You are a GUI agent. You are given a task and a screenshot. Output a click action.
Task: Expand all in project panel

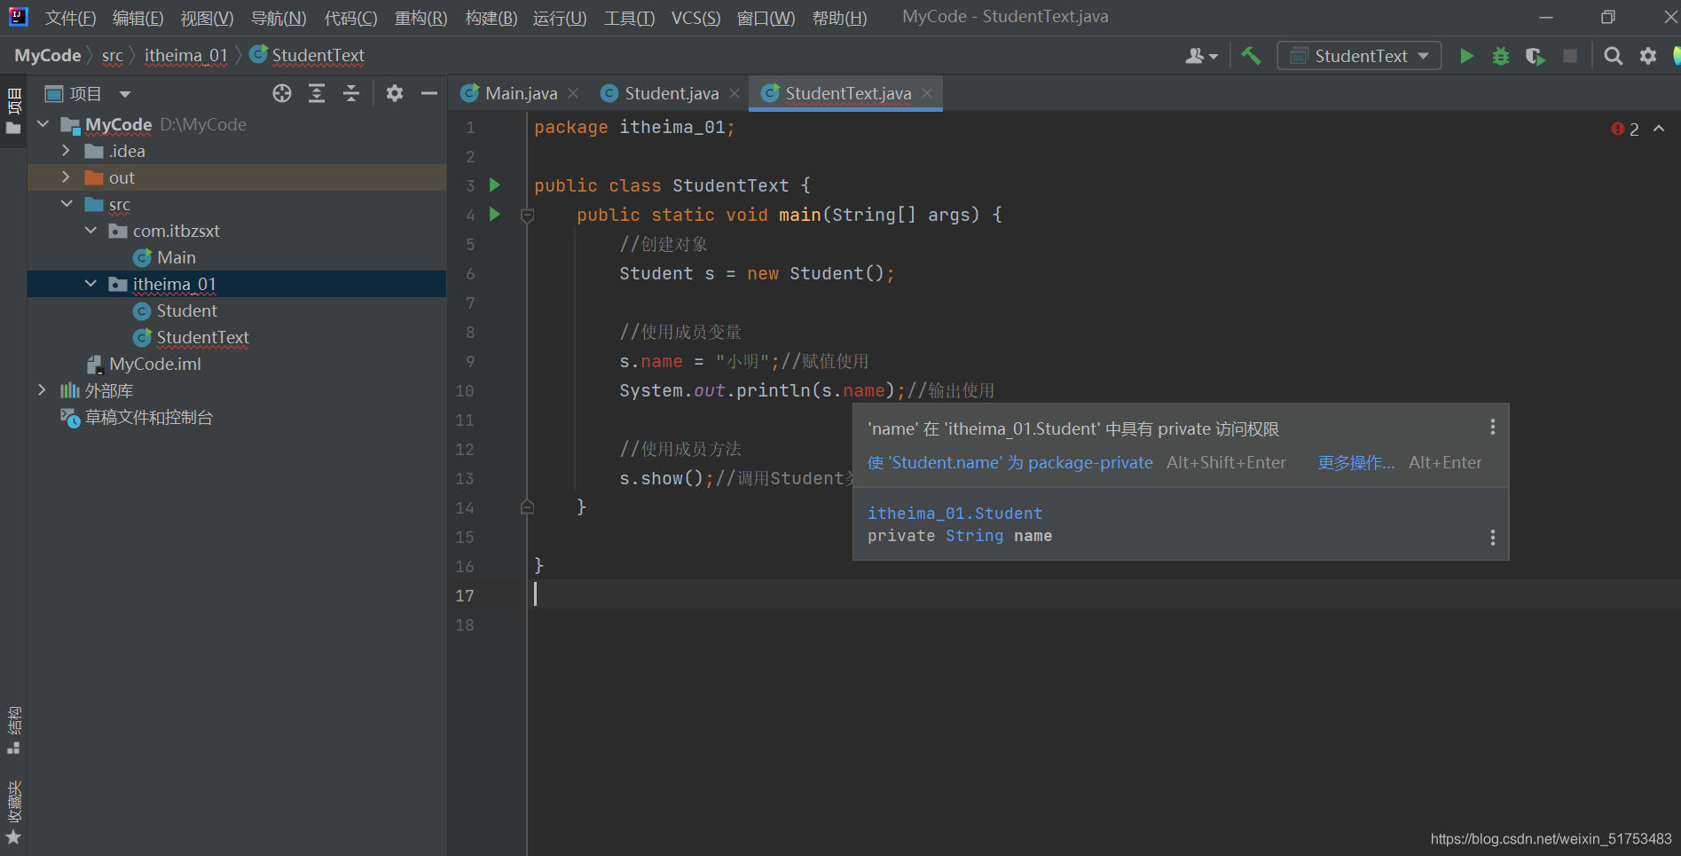(317, 93)
